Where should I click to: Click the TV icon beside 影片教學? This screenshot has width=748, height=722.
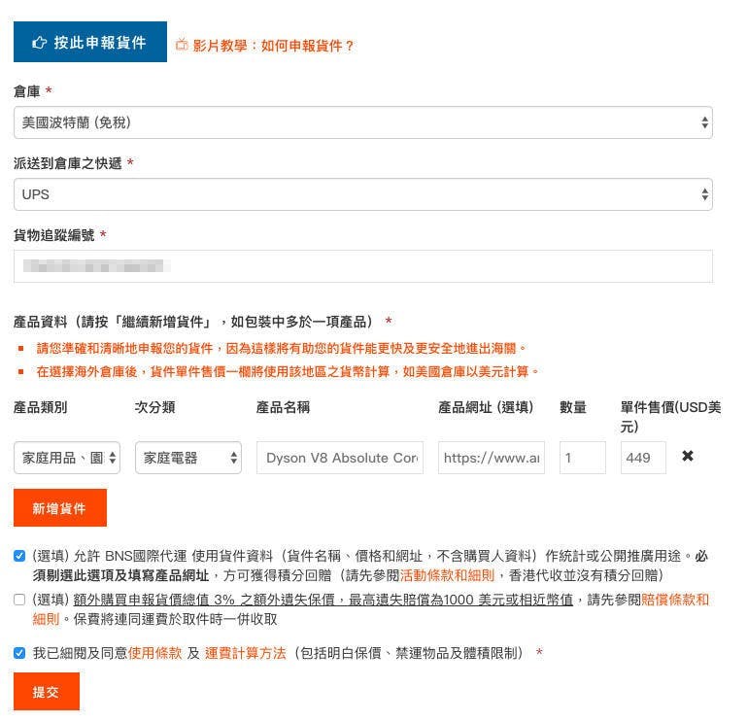tap(182, 45)
